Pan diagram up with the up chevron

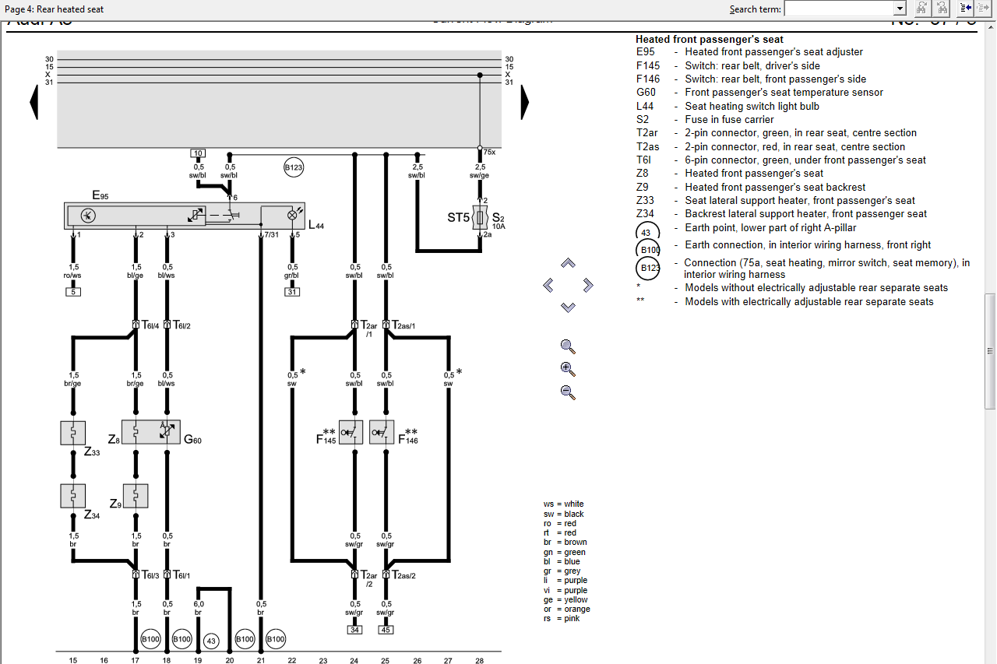568,264
